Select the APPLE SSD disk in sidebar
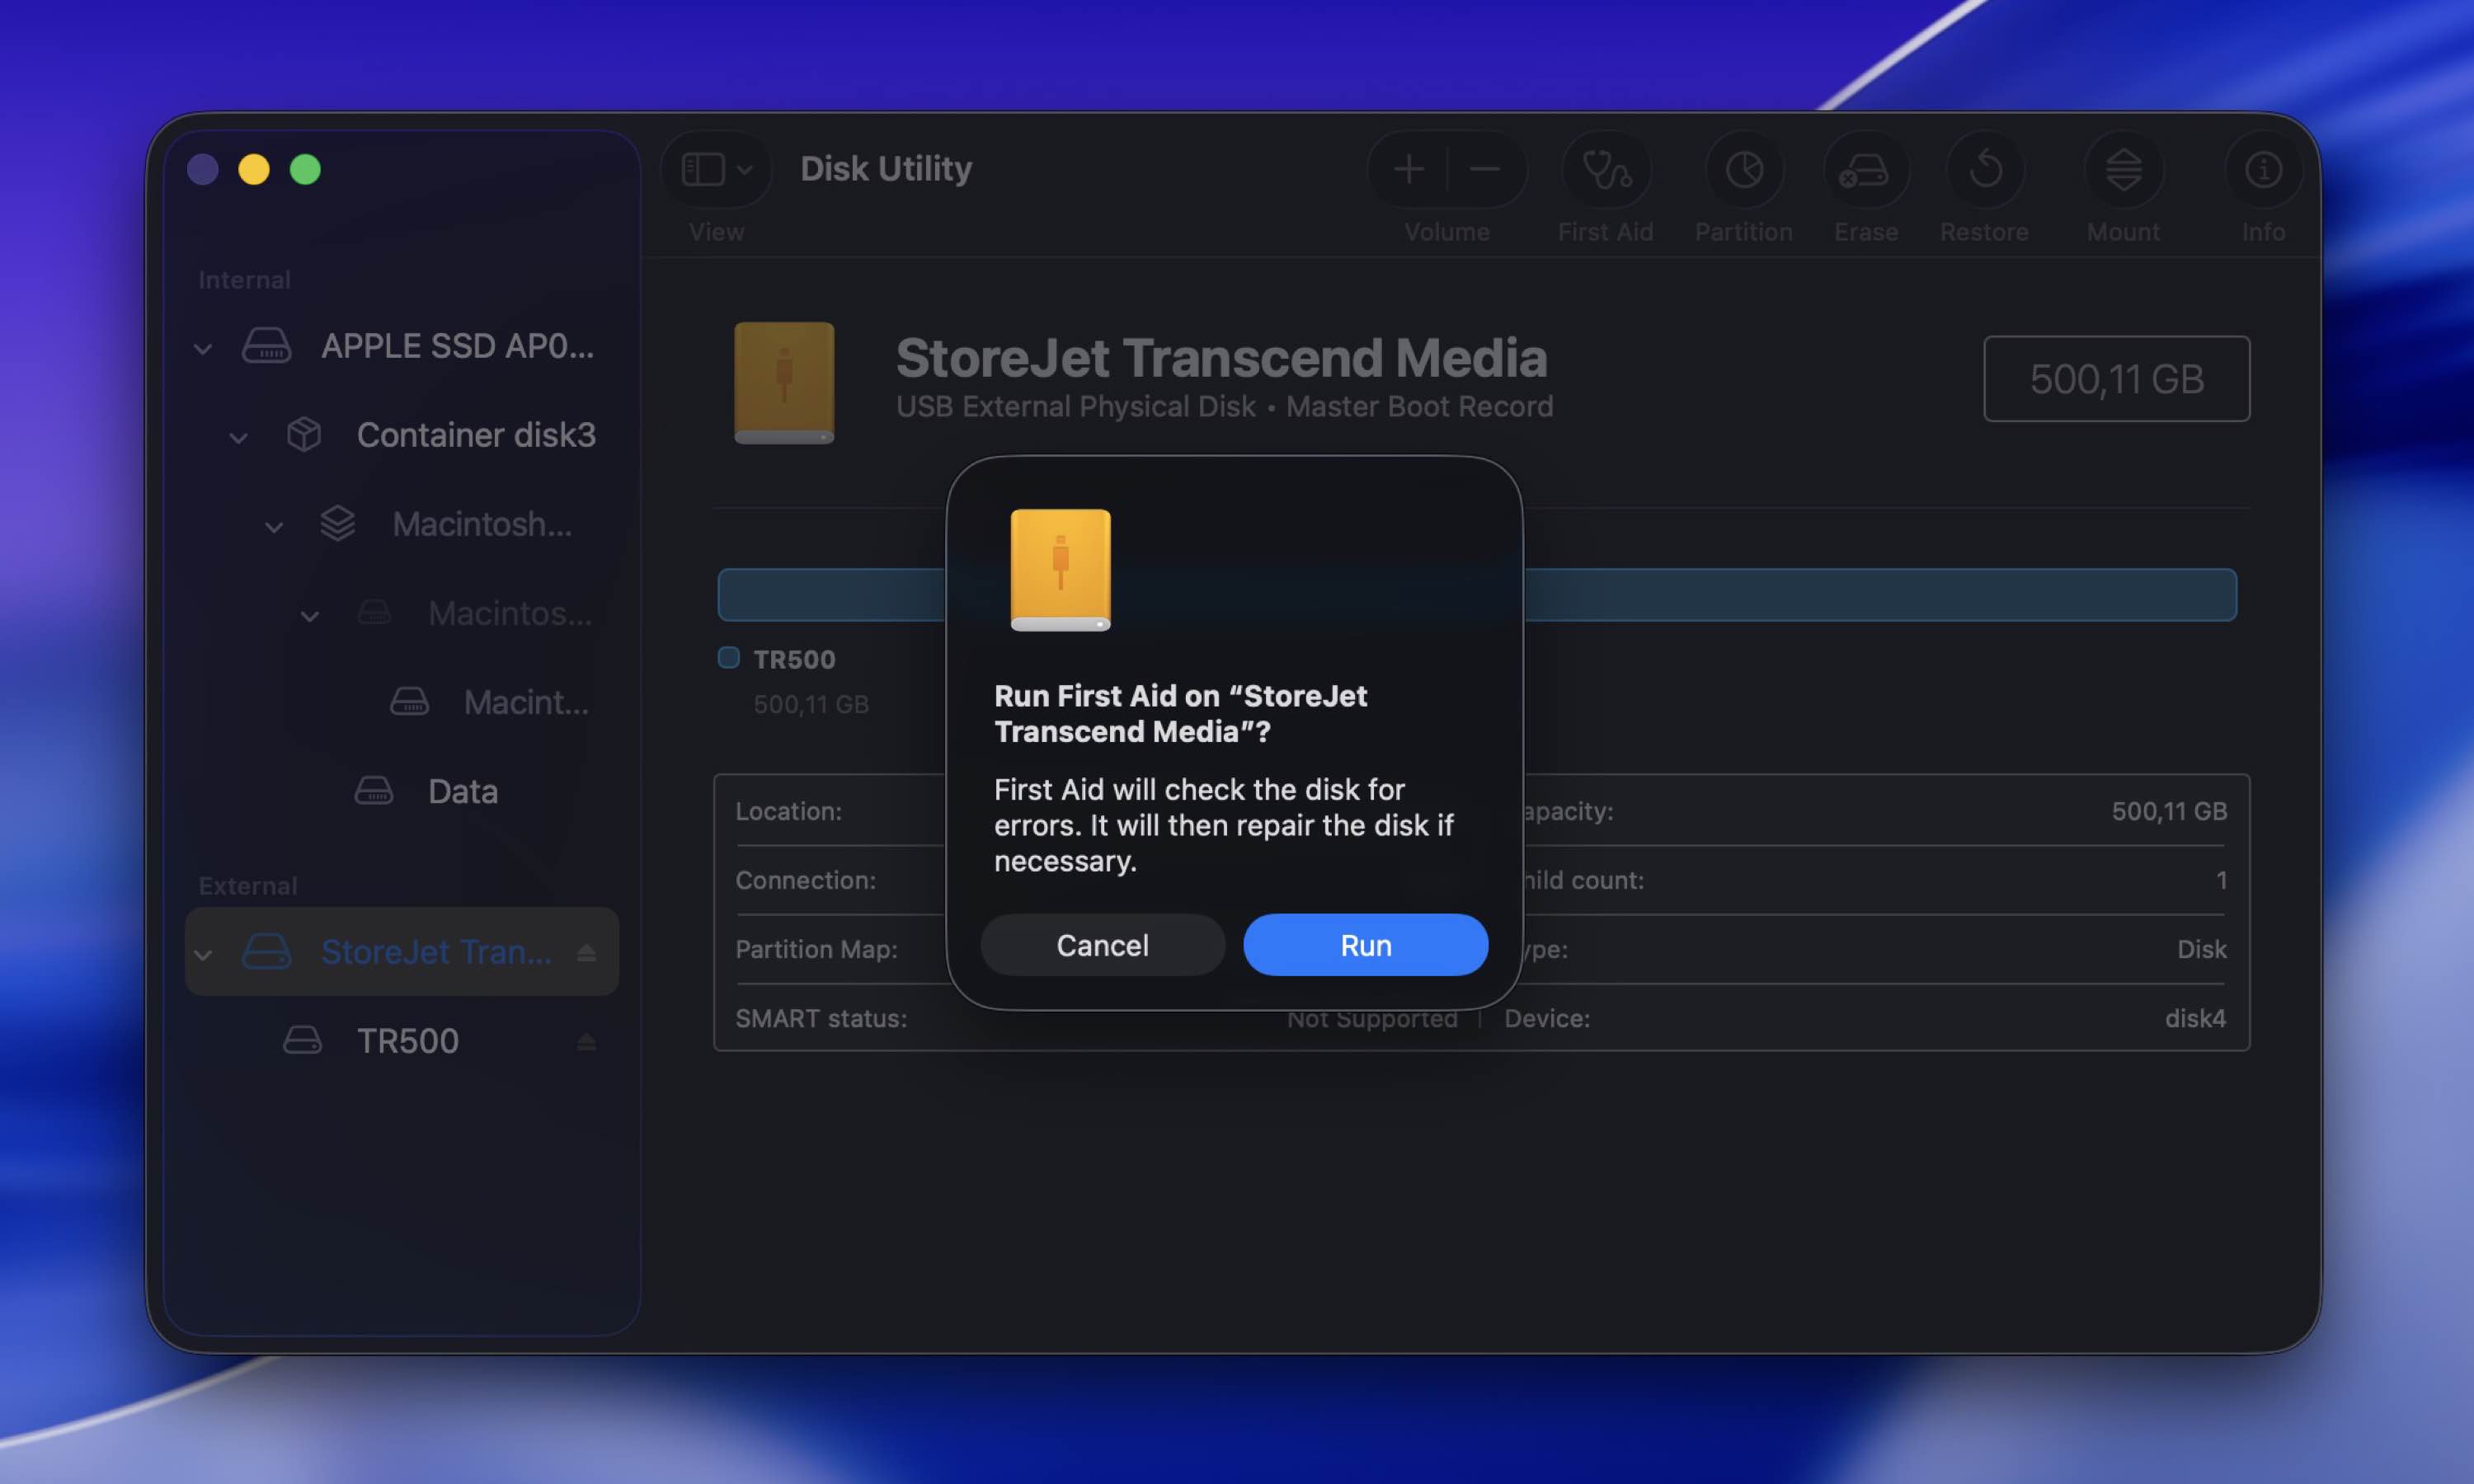2474x1484 pixels. [x=402, y=346]
